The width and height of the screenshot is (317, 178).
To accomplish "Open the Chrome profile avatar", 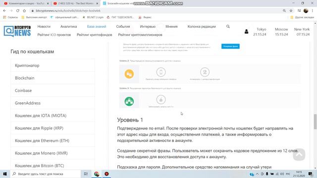I will point(306,11).
